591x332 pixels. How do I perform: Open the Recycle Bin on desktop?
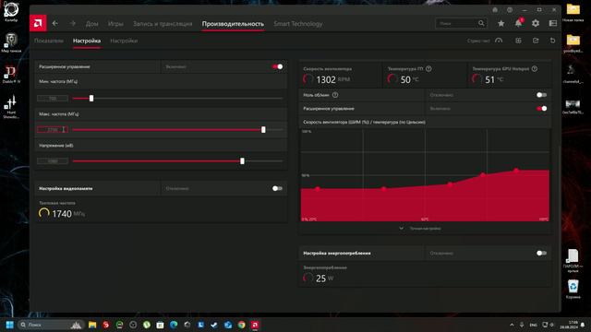(573, 289)
